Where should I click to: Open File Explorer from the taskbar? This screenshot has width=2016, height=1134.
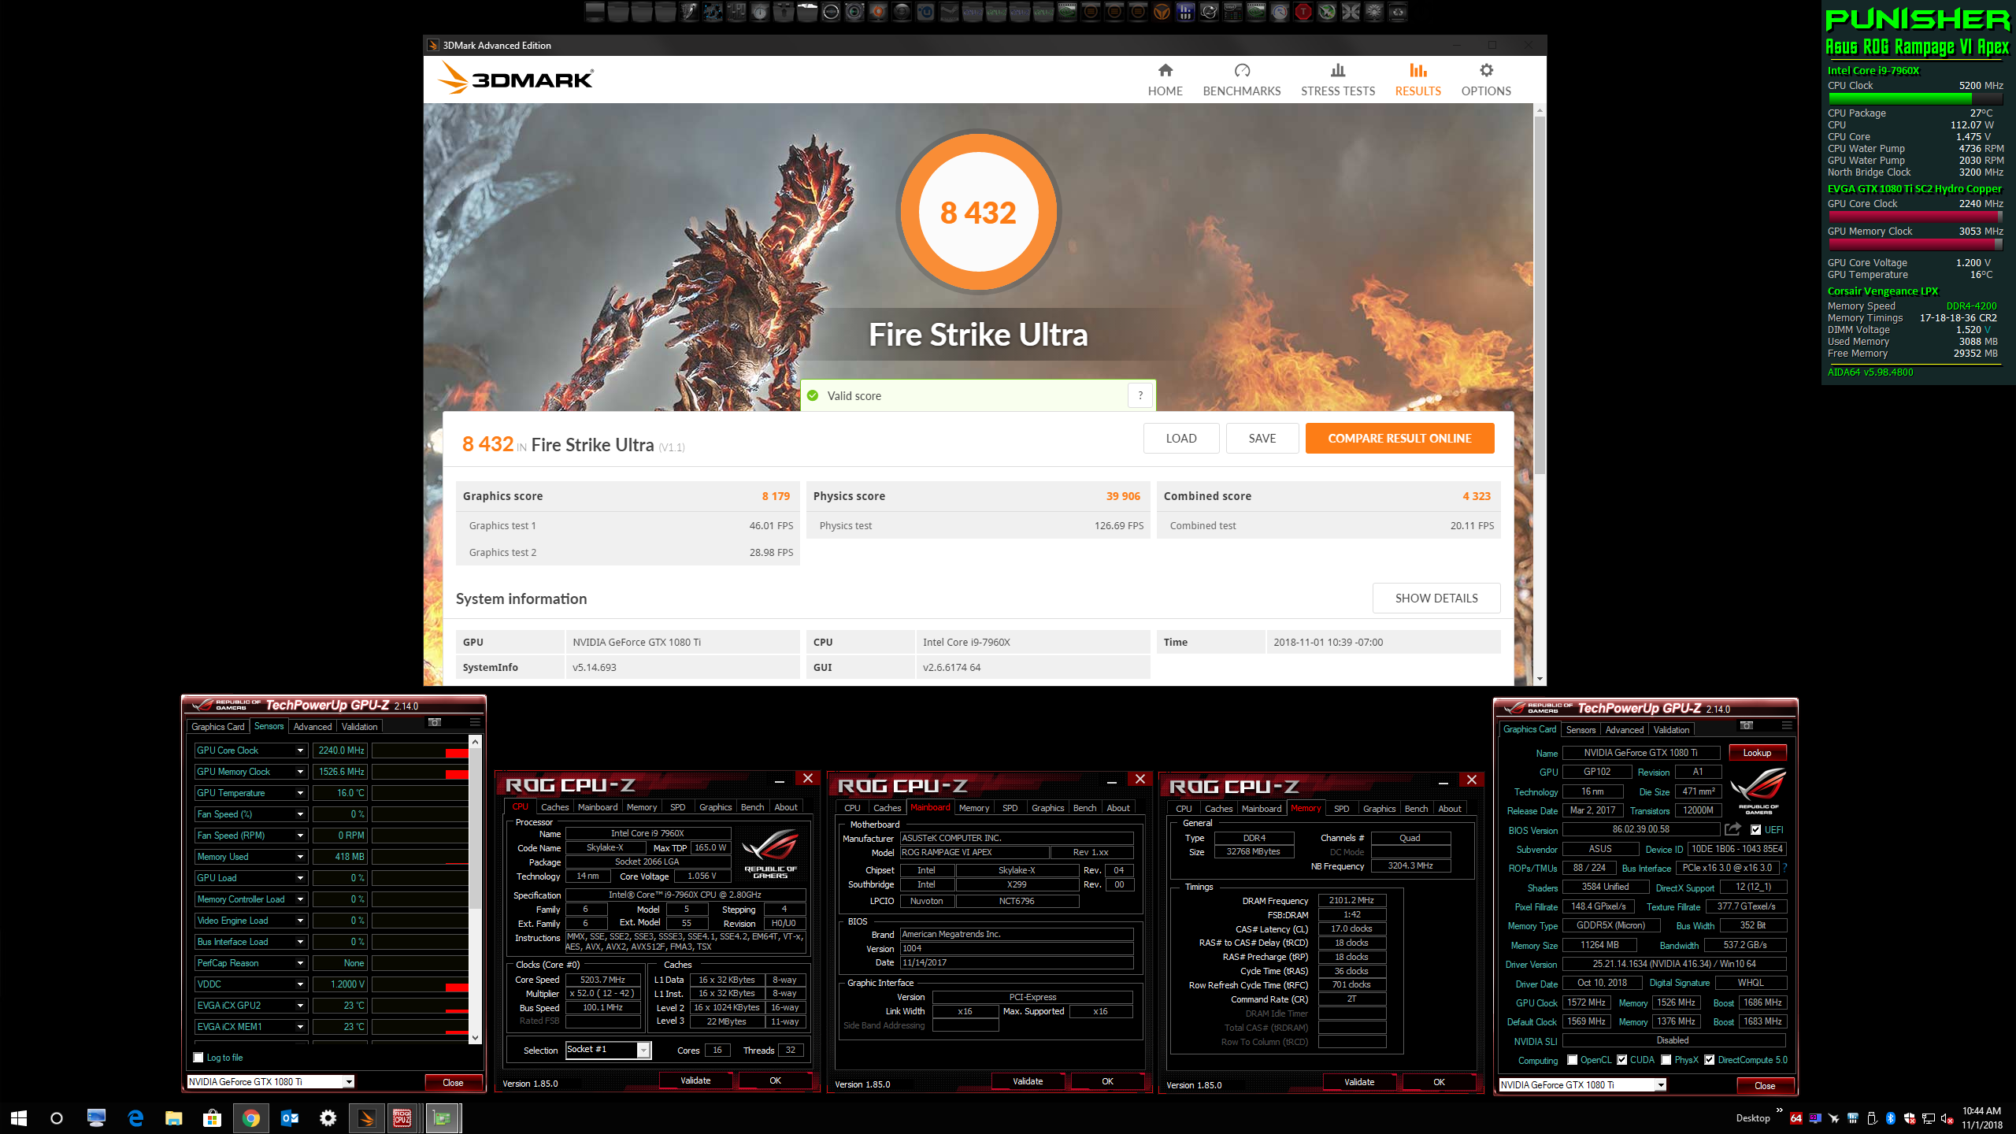click(x=173, y=1117)
